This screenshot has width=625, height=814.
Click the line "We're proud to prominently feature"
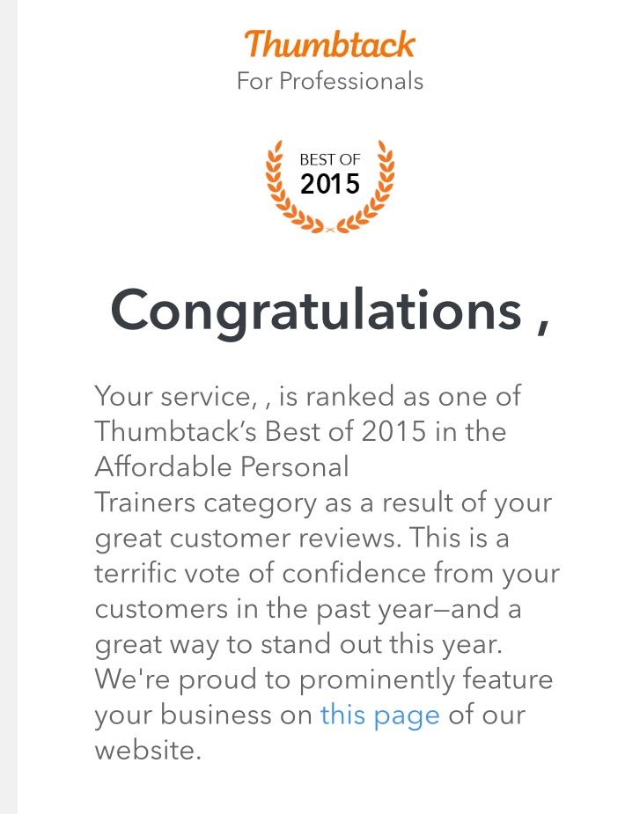click(323, 679)
